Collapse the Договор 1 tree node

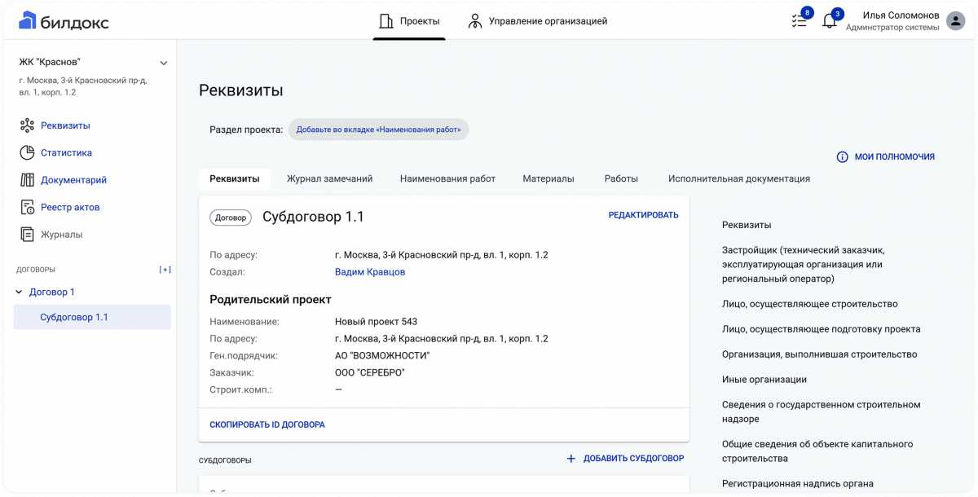tap(18, 291)
